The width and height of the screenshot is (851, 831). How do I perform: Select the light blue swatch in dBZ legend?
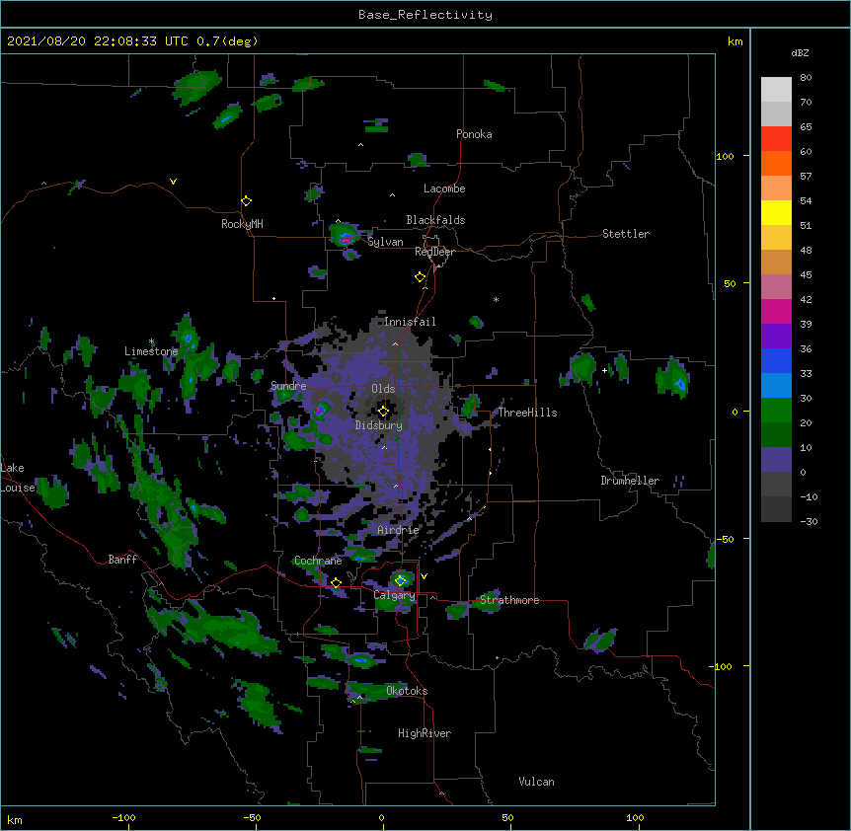pos(776,385)
